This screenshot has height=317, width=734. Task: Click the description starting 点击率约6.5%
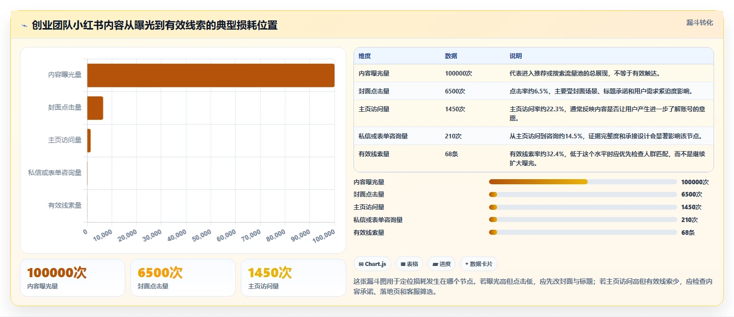(x=601, y=91)
